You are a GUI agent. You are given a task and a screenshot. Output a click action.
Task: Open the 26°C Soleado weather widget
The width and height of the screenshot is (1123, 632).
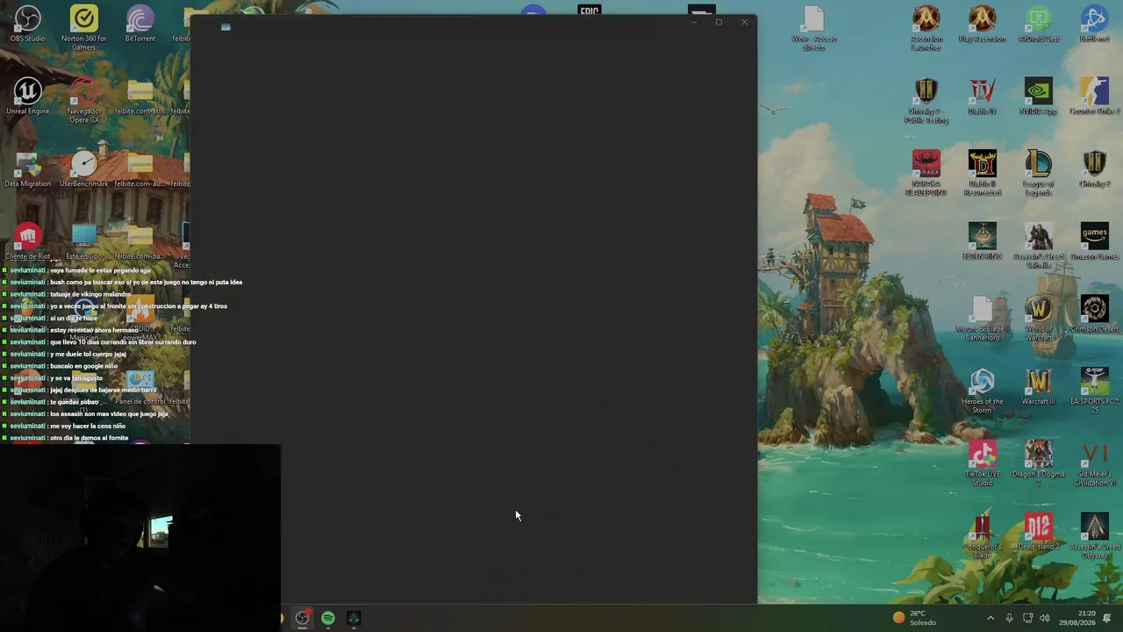coord(914,618)
